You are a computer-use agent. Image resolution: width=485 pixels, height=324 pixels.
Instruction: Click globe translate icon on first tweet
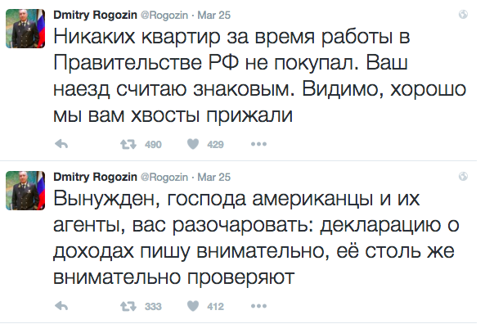point(463,14)
